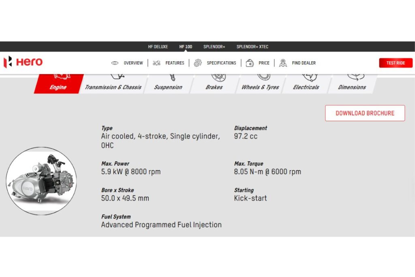The image size is (415, 277).
Task: Go to the Features section
Action: [x=175, y=63]
